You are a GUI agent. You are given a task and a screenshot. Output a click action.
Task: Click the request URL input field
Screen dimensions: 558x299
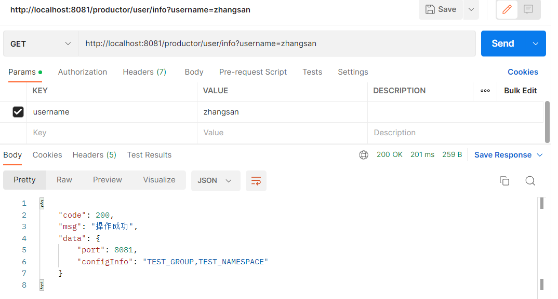tap(276, 44)
